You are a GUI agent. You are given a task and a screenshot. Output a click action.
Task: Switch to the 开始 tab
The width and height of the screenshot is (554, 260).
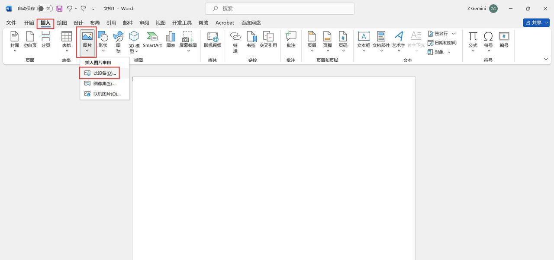(x=29, y=23)
